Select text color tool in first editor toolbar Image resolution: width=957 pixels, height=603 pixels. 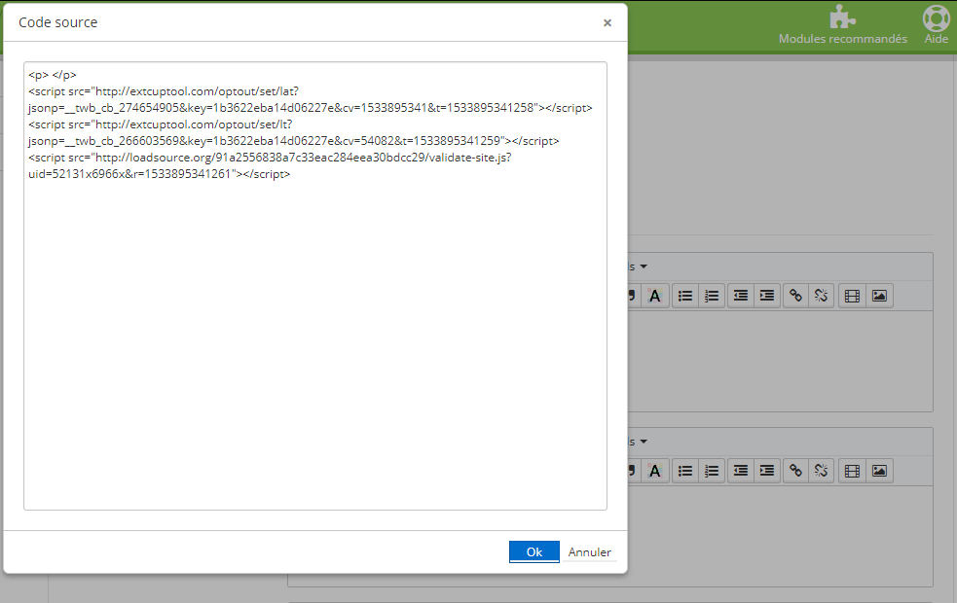tap(655, 297)
